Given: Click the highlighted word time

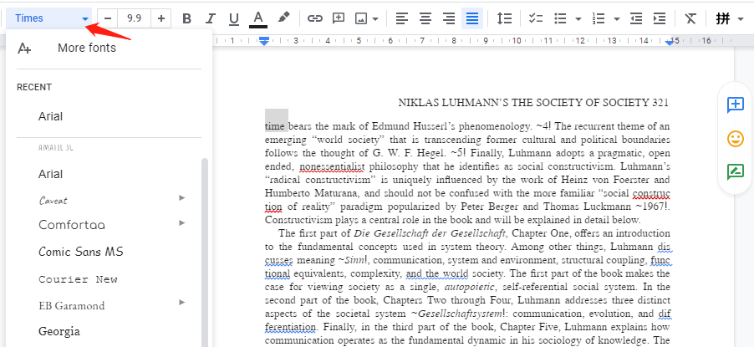Looking at the screenshot, I should [275, 126].
